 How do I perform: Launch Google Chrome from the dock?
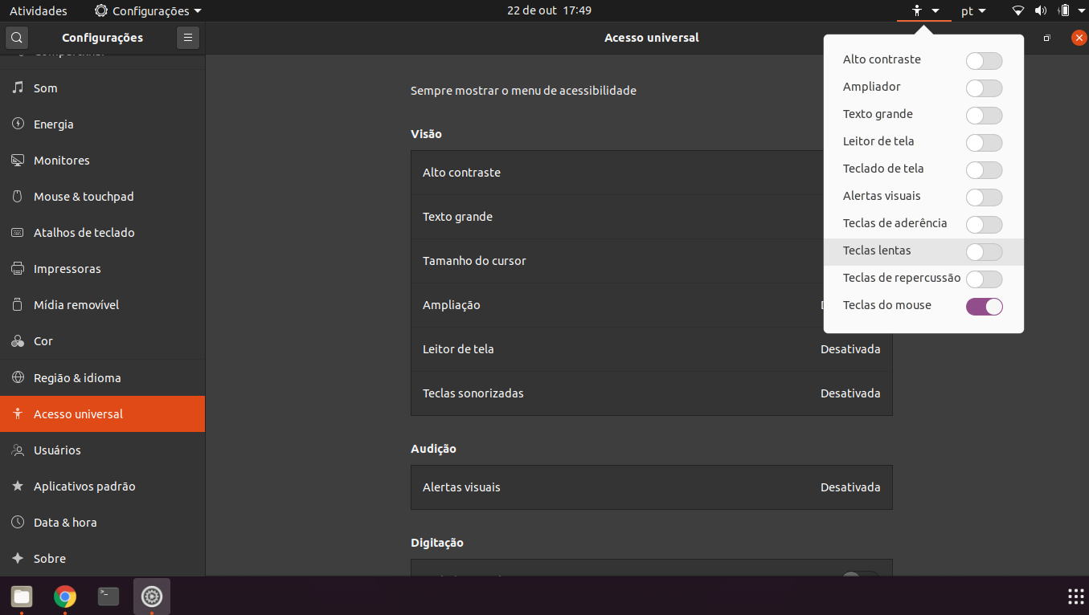[x=64, y=597]
